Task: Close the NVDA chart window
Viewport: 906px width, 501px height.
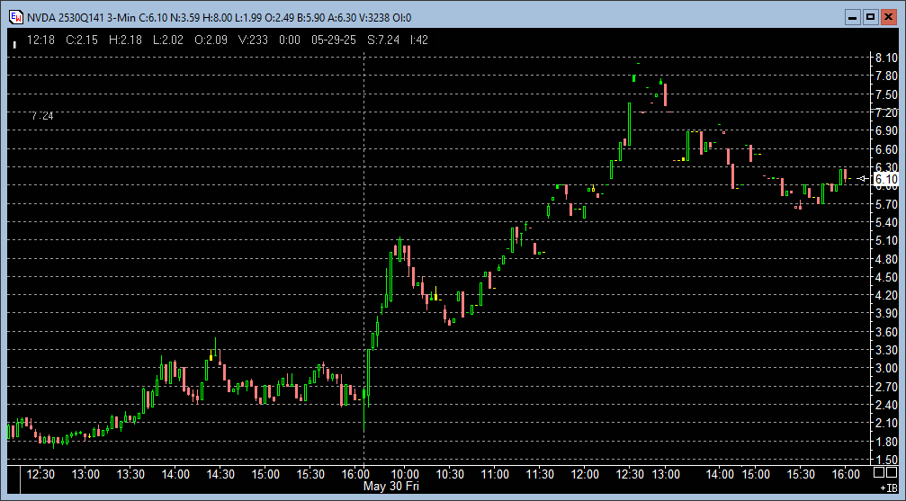Action: (x=889, y=17)
